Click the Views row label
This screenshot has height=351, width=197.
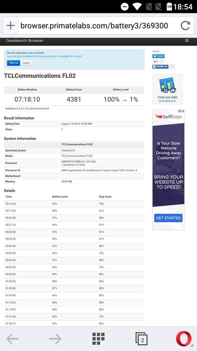pyautogui.click(x=9, y=129)
